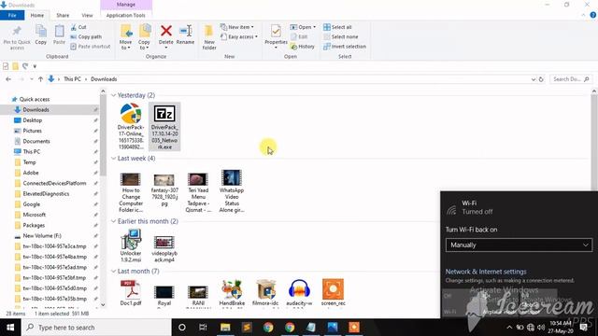Cut the selected file

[x=78, y=27]
